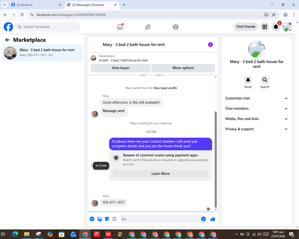Open the install app icon in address bar
The height and width of the screenshot is (239, 299).
(x=266, y=15)
